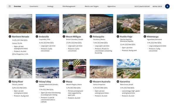Click the text "Western Region, Ghana"

[74, 84]
